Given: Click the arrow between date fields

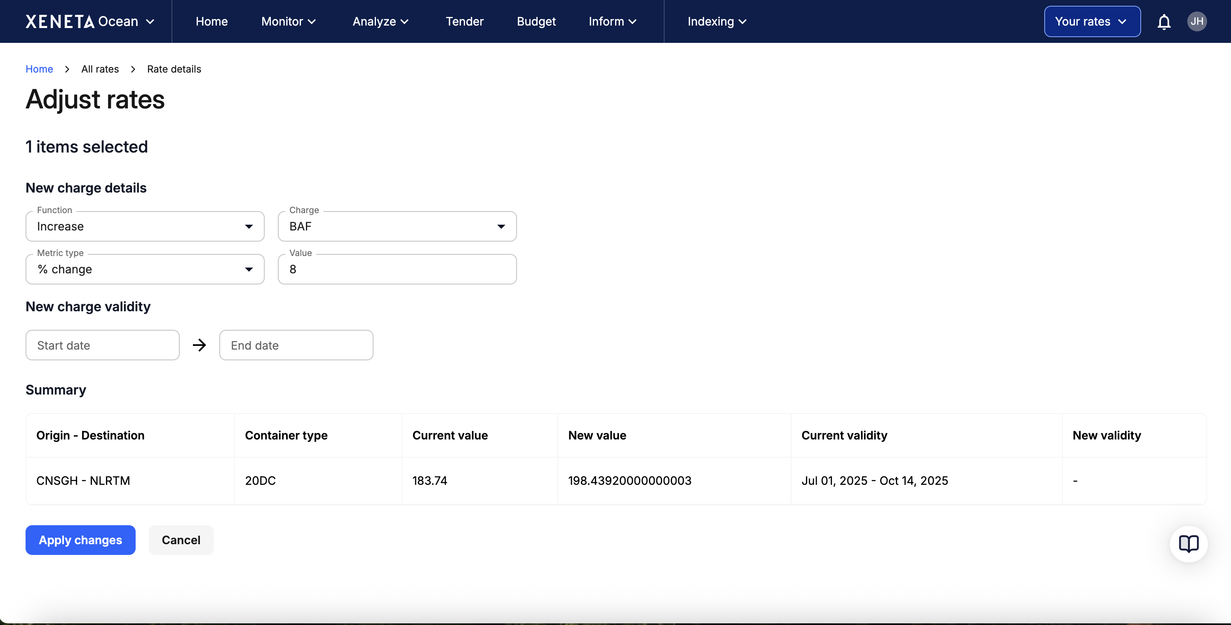Looking at the screenshot, I should coord(199,345).
